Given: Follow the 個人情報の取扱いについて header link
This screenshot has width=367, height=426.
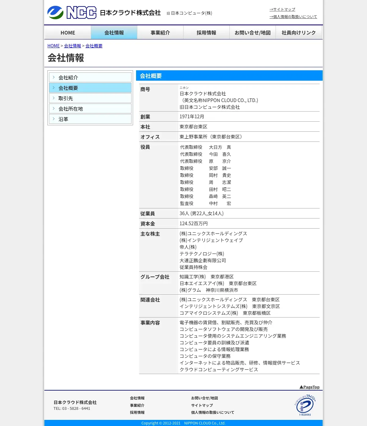Looking at the screenshot, I should 293,17.
